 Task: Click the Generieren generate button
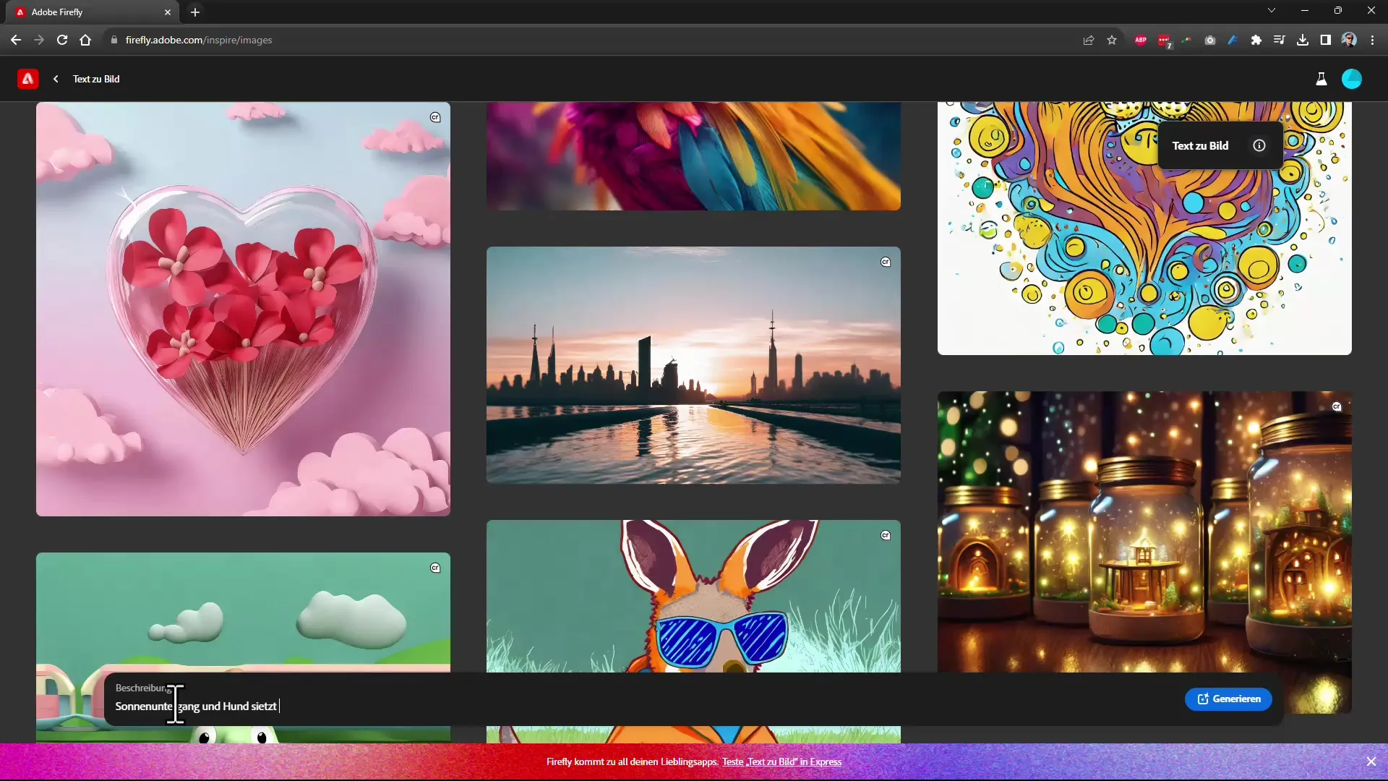(1230, 699)
